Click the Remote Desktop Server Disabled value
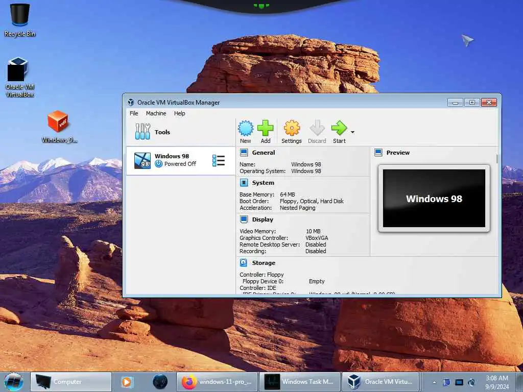523x392 pixels. coord(316,244)
